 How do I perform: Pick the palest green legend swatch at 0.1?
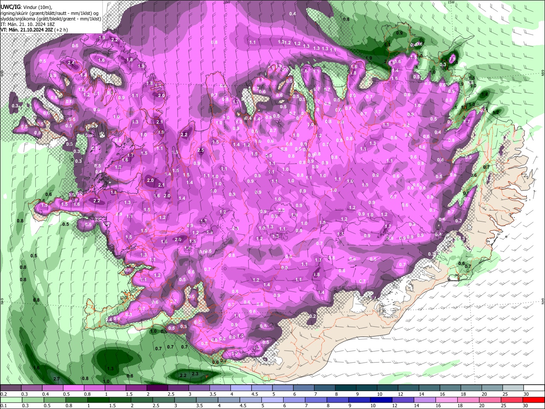11,400
